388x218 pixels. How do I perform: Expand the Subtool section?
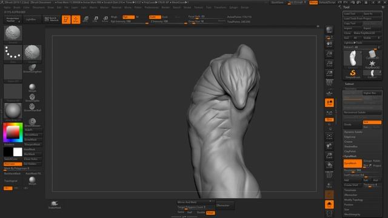point(349,84)
